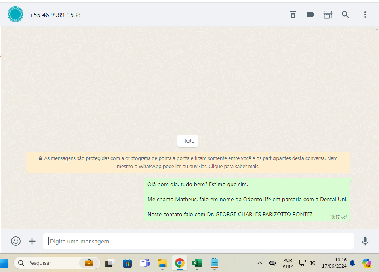379x272 pixels.
Task: Open the Notepad app on taskbar
Action: [214, 263]
